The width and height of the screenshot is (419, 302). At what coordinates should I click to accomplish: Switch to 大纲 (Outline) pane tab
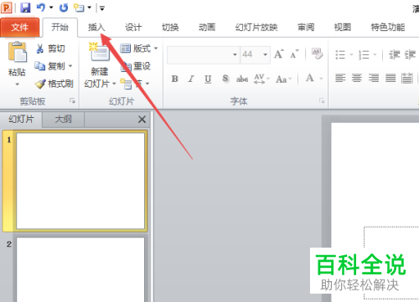pos(63,120)
